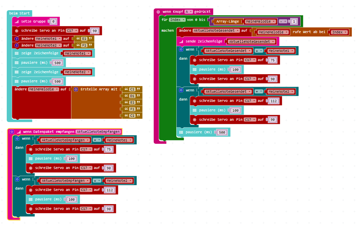Select the 'beim Start' block header
The height and width of the screenshot is (225, 361).
(19, 13)
